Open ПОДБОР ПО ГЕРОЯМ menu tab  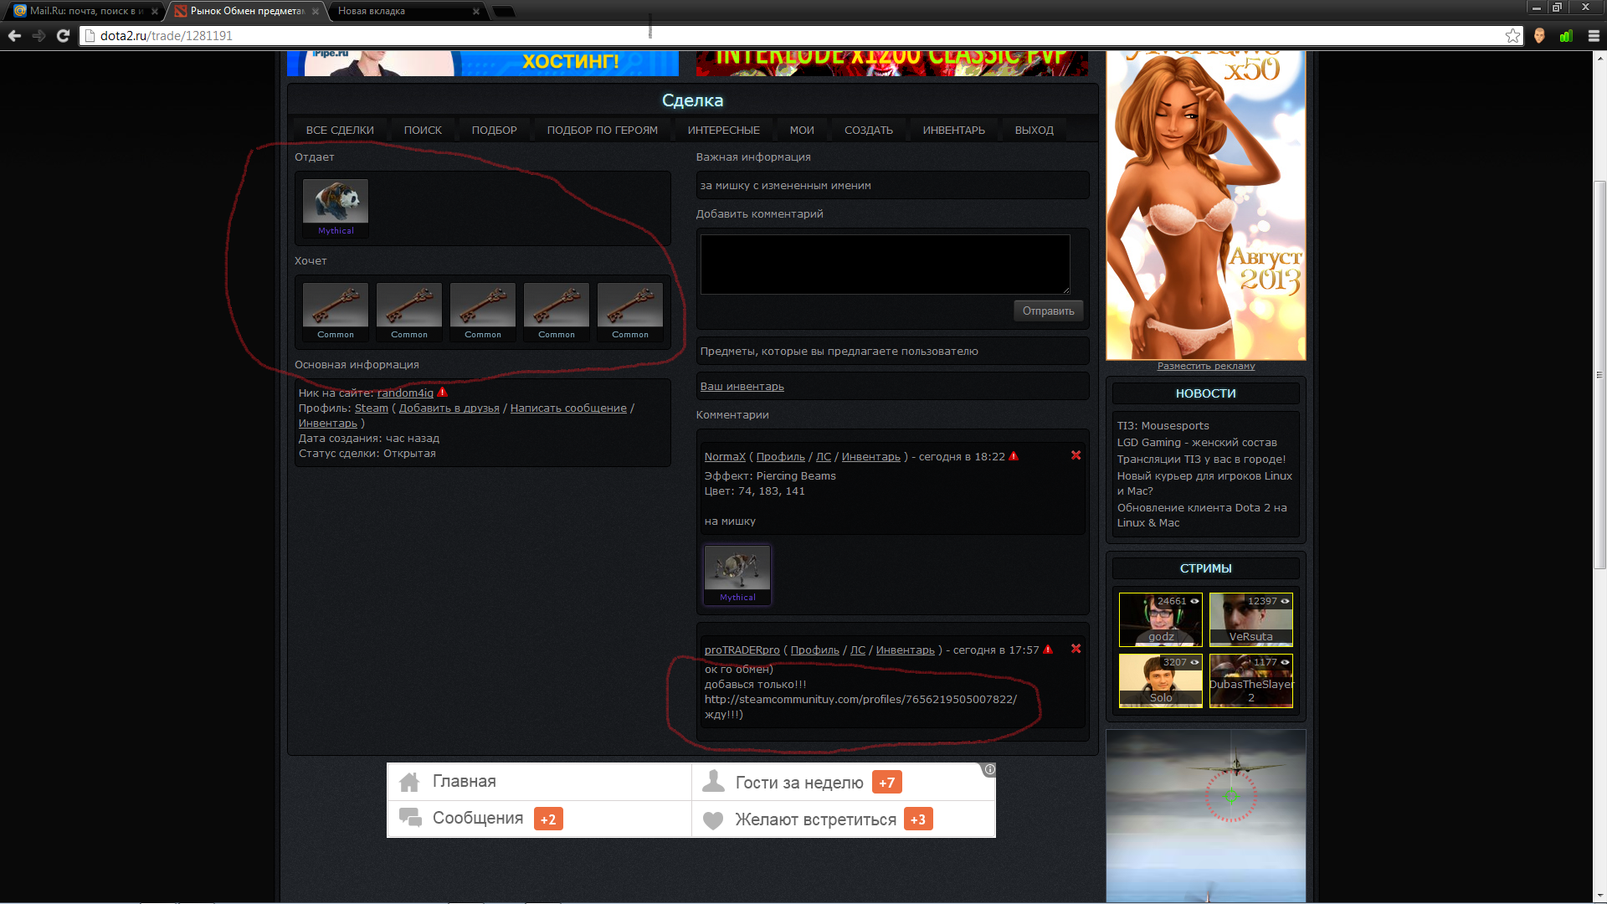tap(602, 130)
